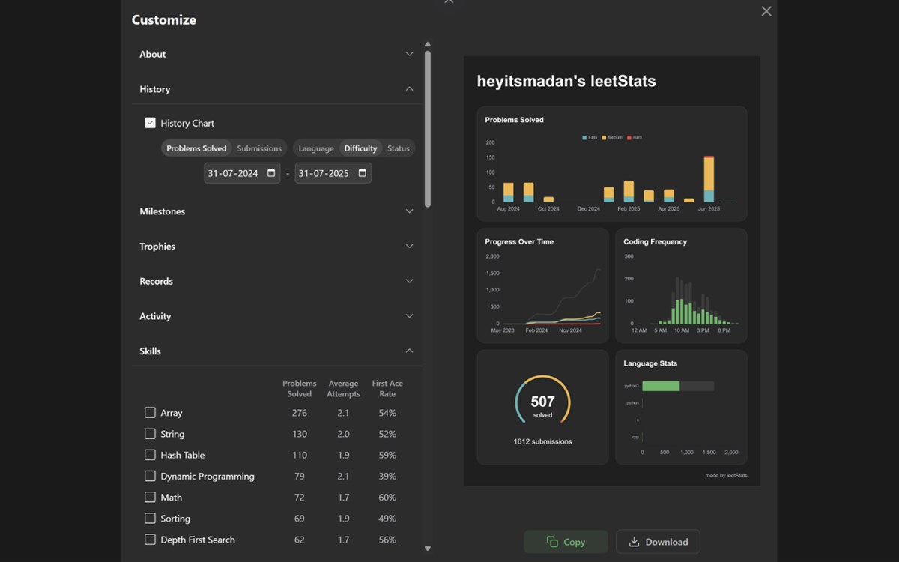899x562 pixels.
Task: Click the download arrow icon
Action: (634, 542)
